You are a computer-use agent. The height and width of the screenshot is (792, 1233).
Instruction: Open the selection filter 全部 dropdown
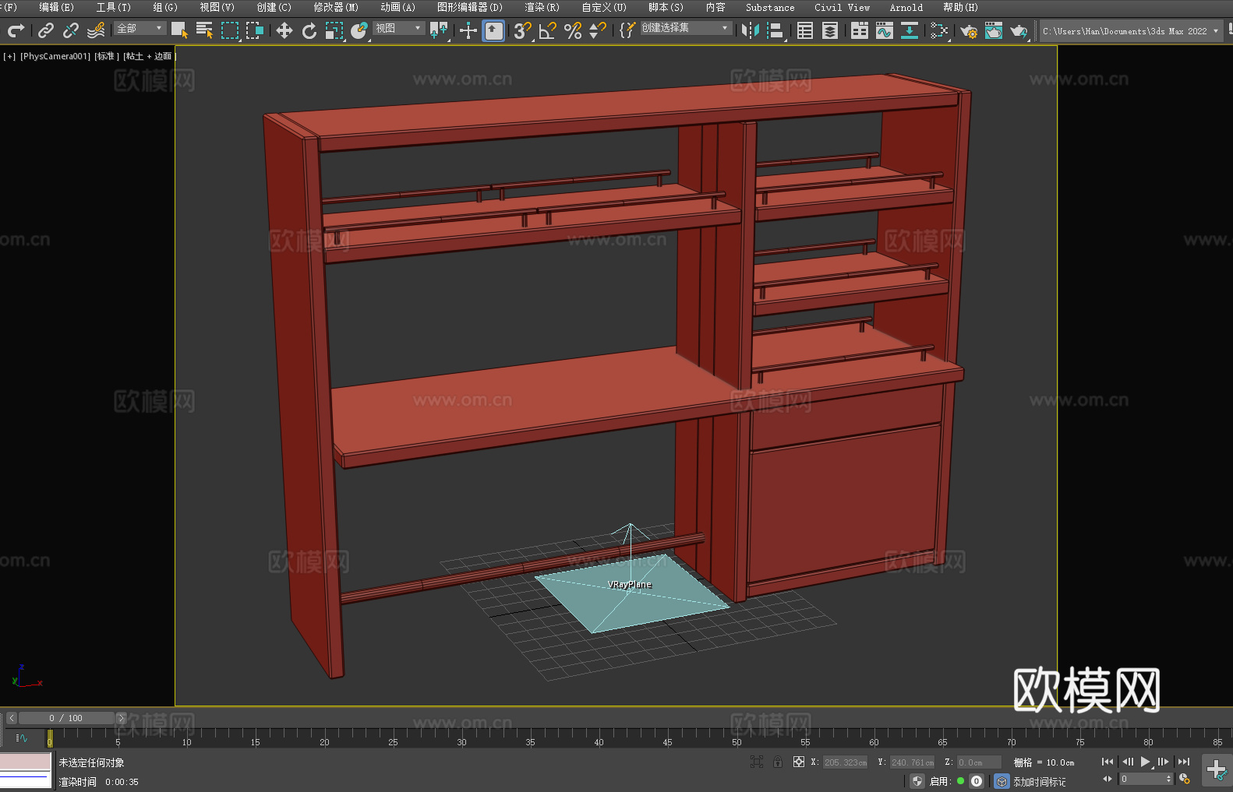140,28
